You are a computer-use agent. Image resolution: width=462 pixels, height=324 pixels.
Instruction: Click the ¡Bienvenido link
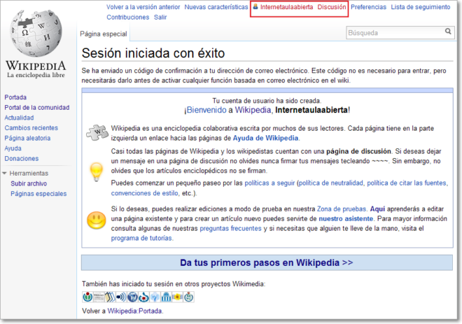tap(205, 110)
